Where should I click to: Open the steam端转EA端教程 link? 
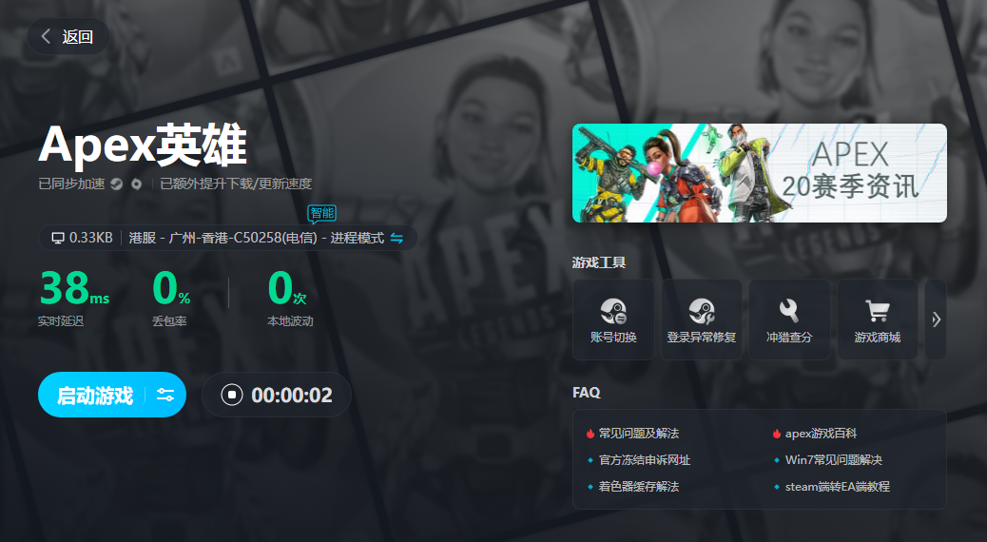(837, 487)
